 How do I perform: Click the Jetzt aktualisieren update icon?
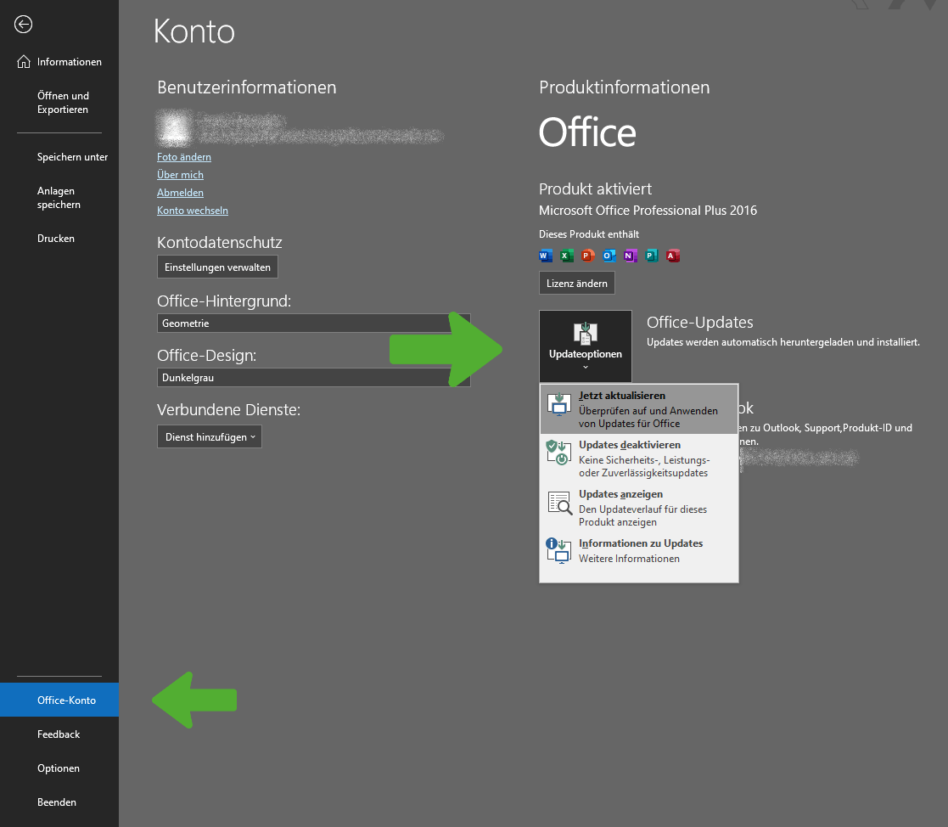(x=559, y=404)
